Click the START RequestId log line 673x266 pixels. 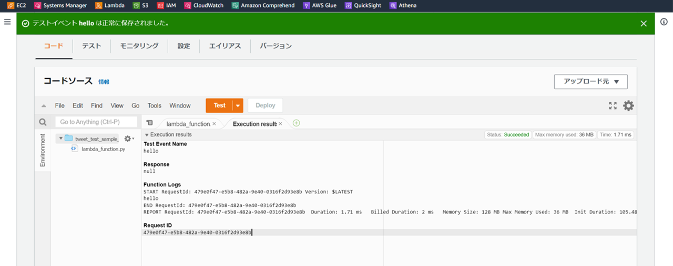click(x=248, y=191)
